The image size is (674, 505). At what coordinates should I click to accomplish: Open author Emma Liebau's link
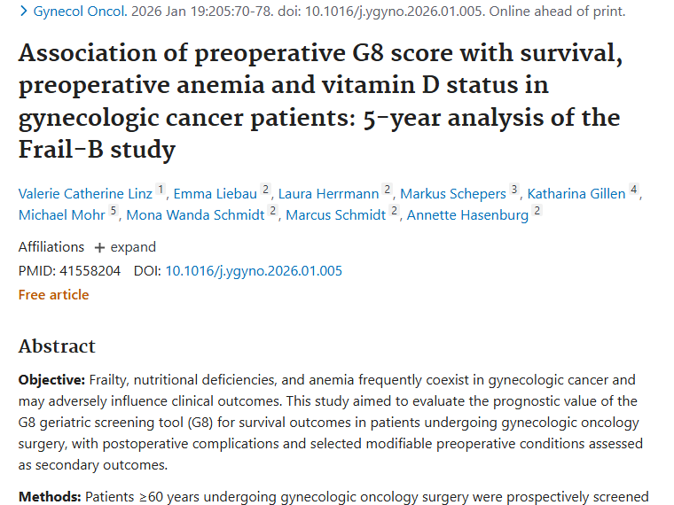216,193
